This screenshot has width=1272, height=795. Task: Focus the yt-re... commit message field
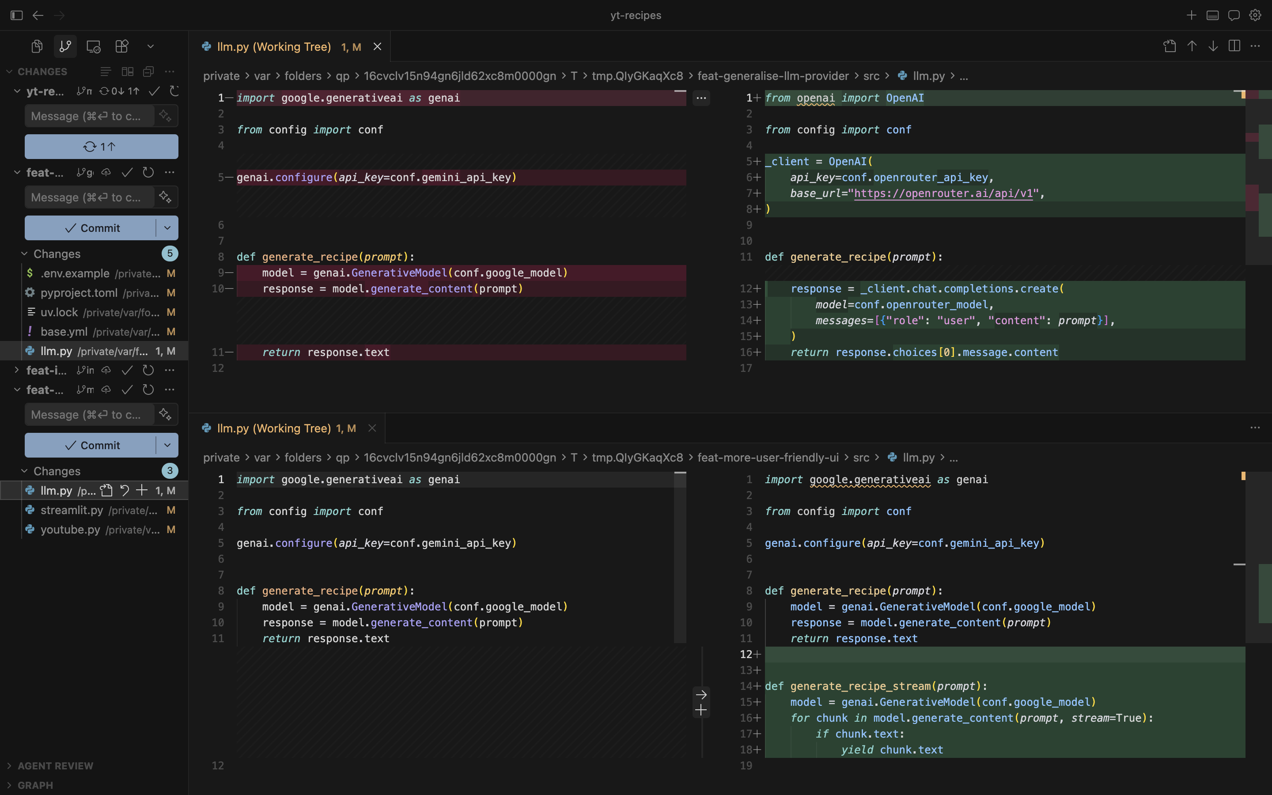[x=89, y=116]
